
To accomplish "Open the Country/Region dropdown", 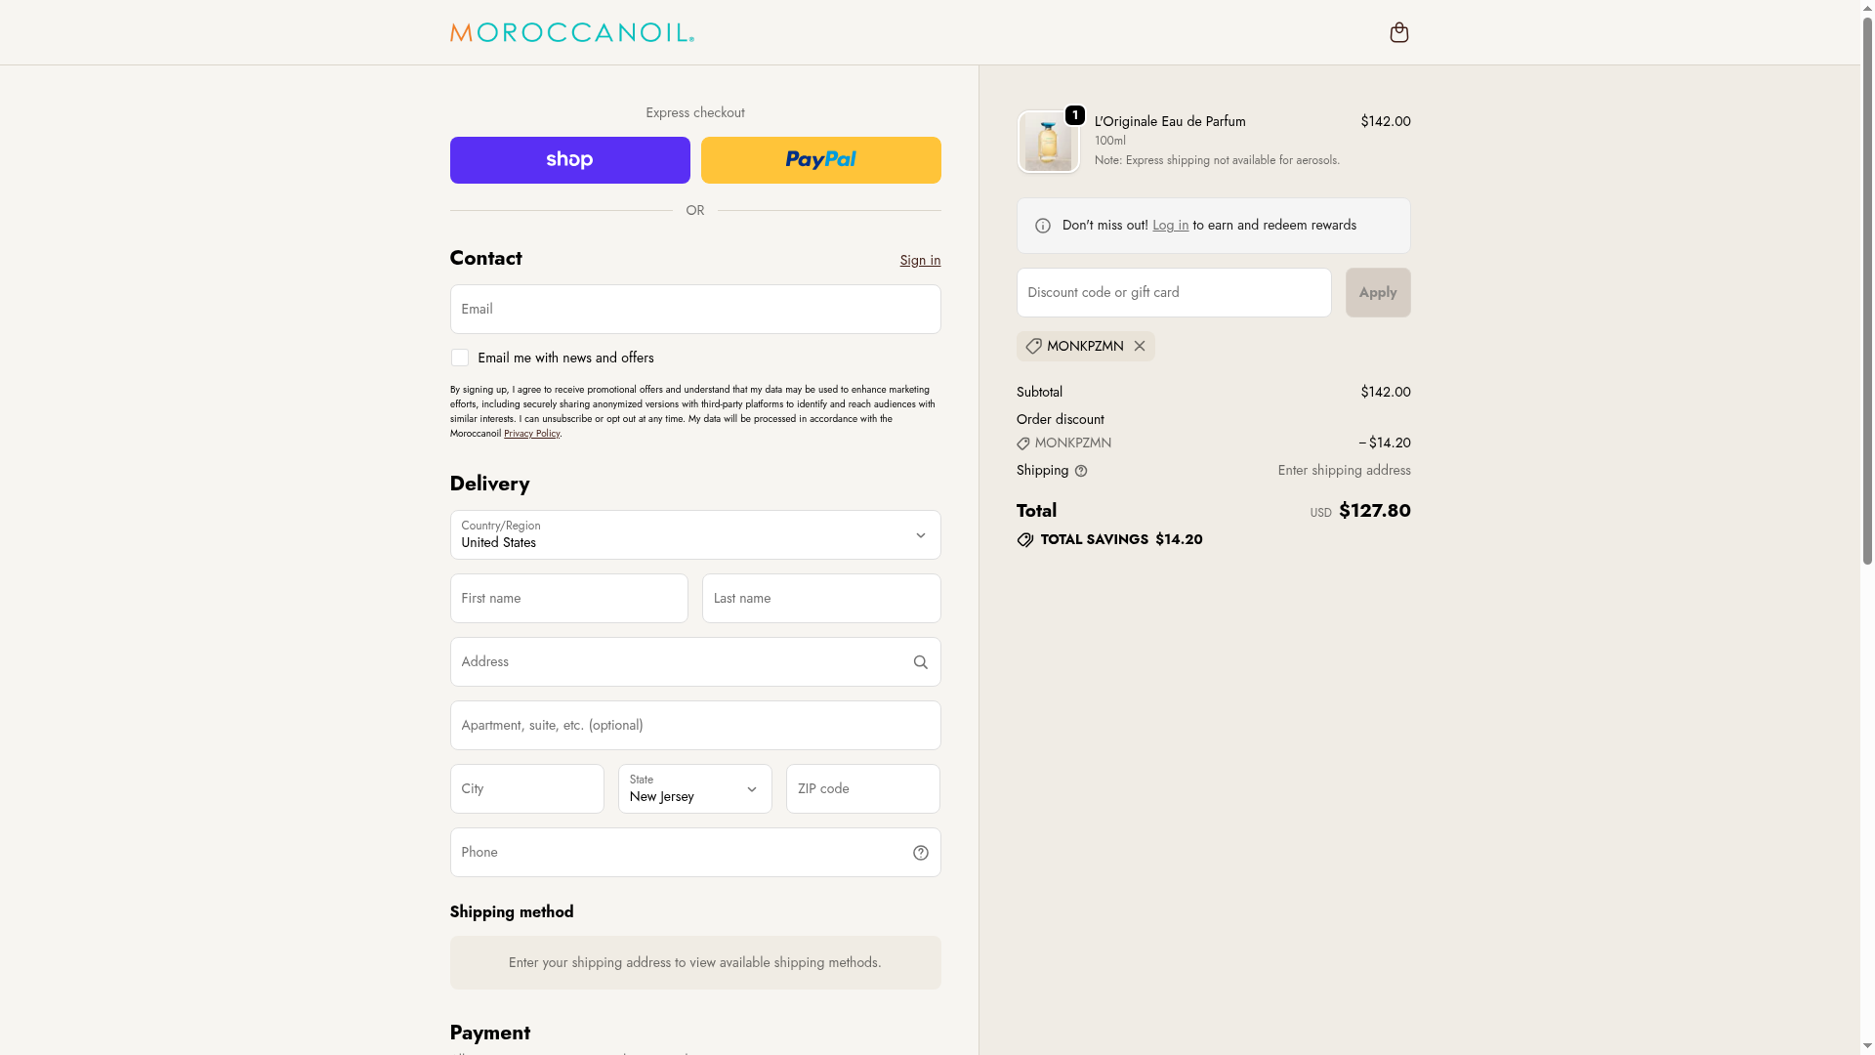I will point(694,535).
